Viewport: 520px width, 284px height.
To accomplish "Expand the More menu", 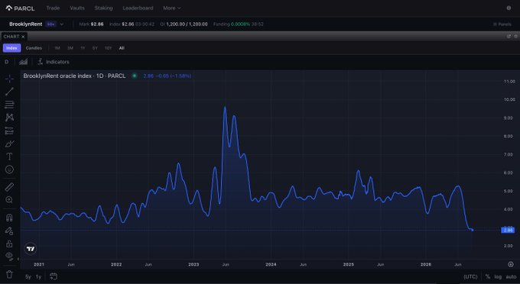I will click(172, 8).
